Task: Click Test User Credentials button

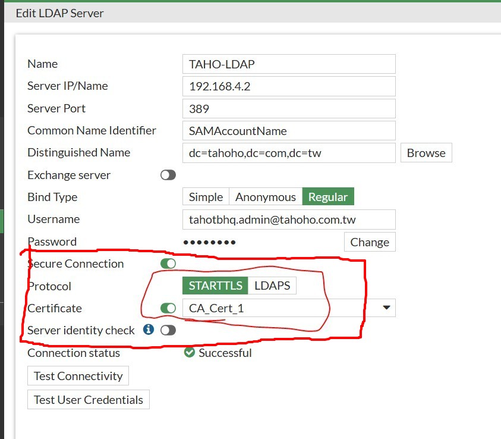Action: click(89, 400)
